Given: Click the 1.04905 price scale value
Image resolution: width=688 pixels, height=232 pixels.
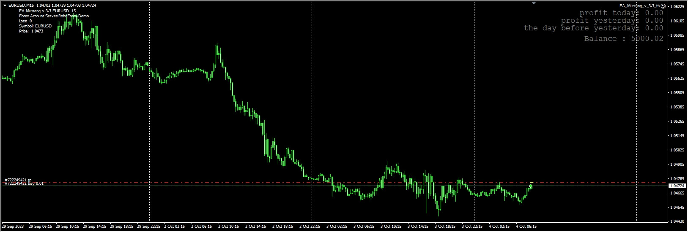Looking at the screenshot, I should click(x=677, y=165).
